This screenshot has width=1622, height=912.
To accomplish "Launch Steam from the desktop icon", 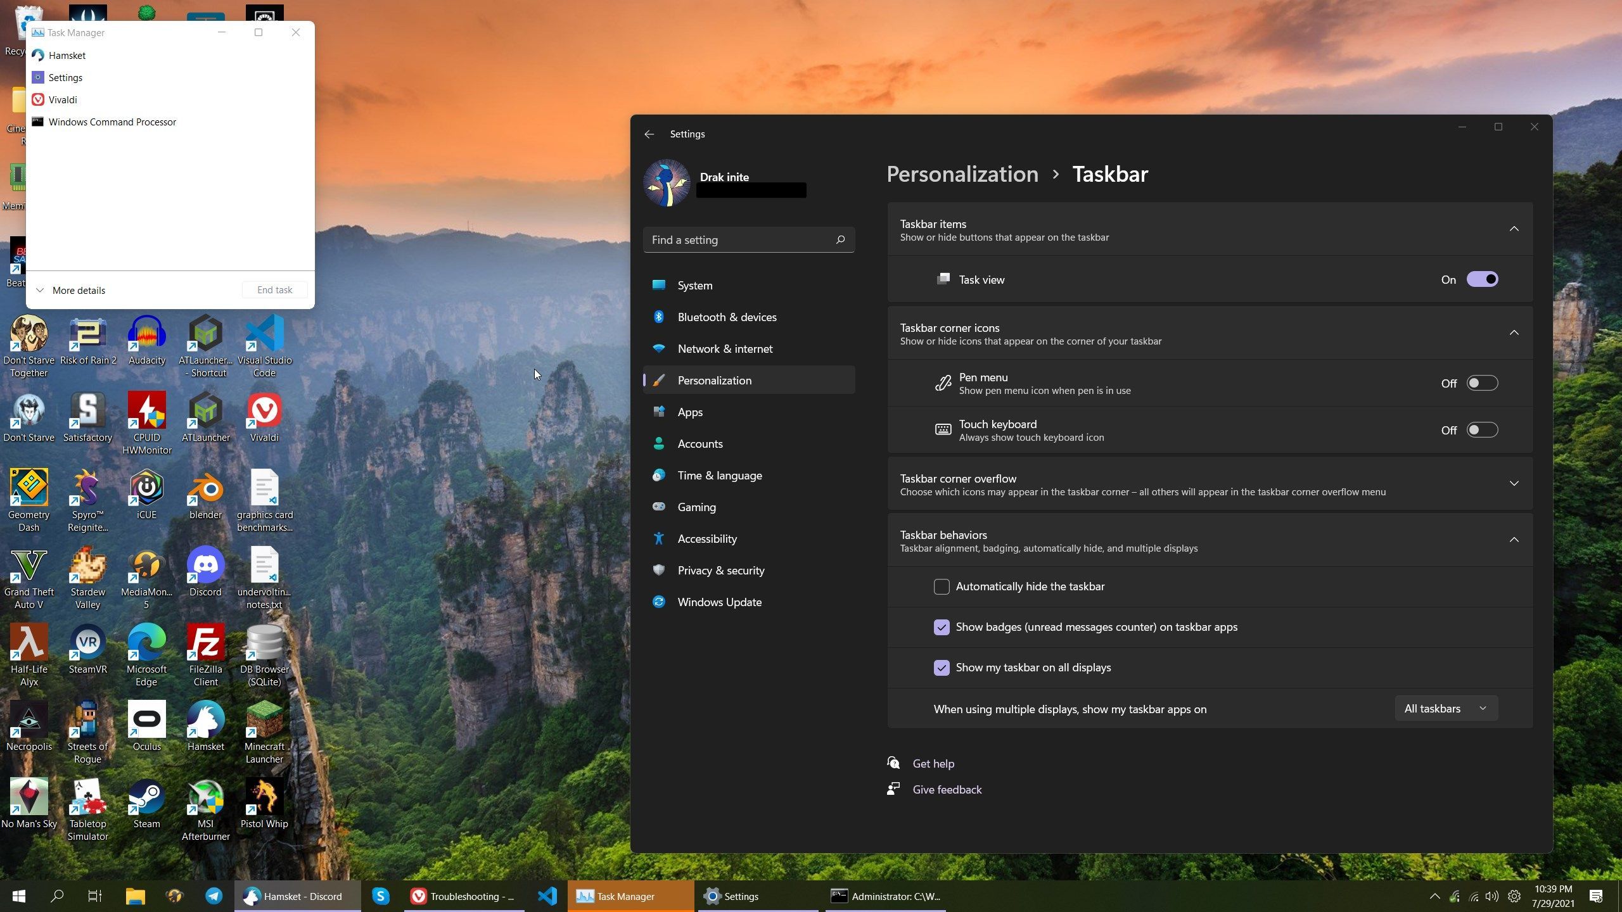I will pos(146,803).
